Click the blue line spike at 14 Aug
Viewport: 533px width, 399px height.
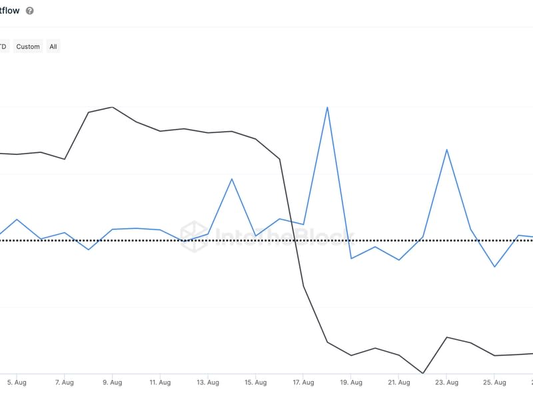click(231, 179)
